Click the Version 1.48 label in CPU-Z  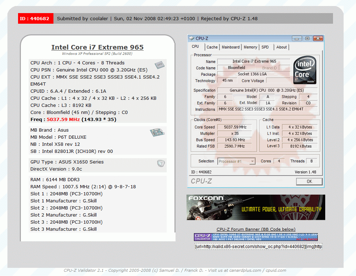click(305, 172)
